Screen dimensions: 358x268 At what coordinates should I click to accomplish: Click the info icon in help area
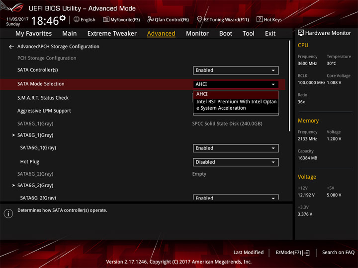pos(8,213)
